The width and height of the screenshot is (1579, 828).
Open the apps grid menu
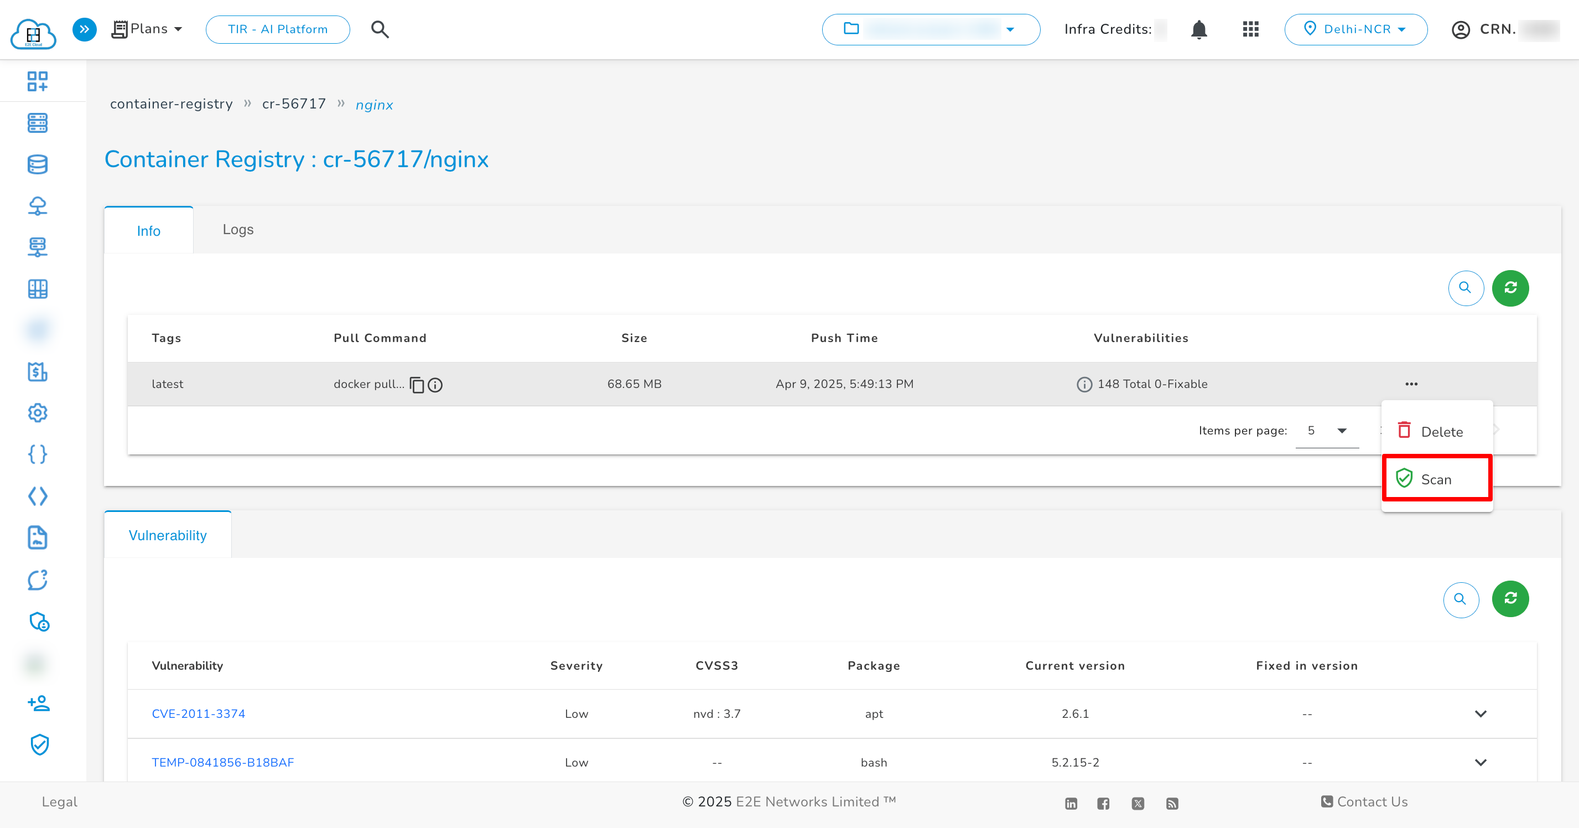(1250, 29)
